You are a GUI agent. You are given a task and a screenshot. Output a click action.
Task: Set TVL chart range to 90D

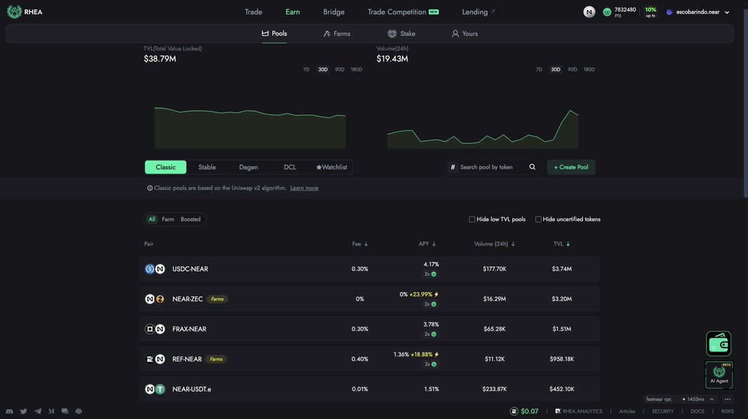[340, 70]
